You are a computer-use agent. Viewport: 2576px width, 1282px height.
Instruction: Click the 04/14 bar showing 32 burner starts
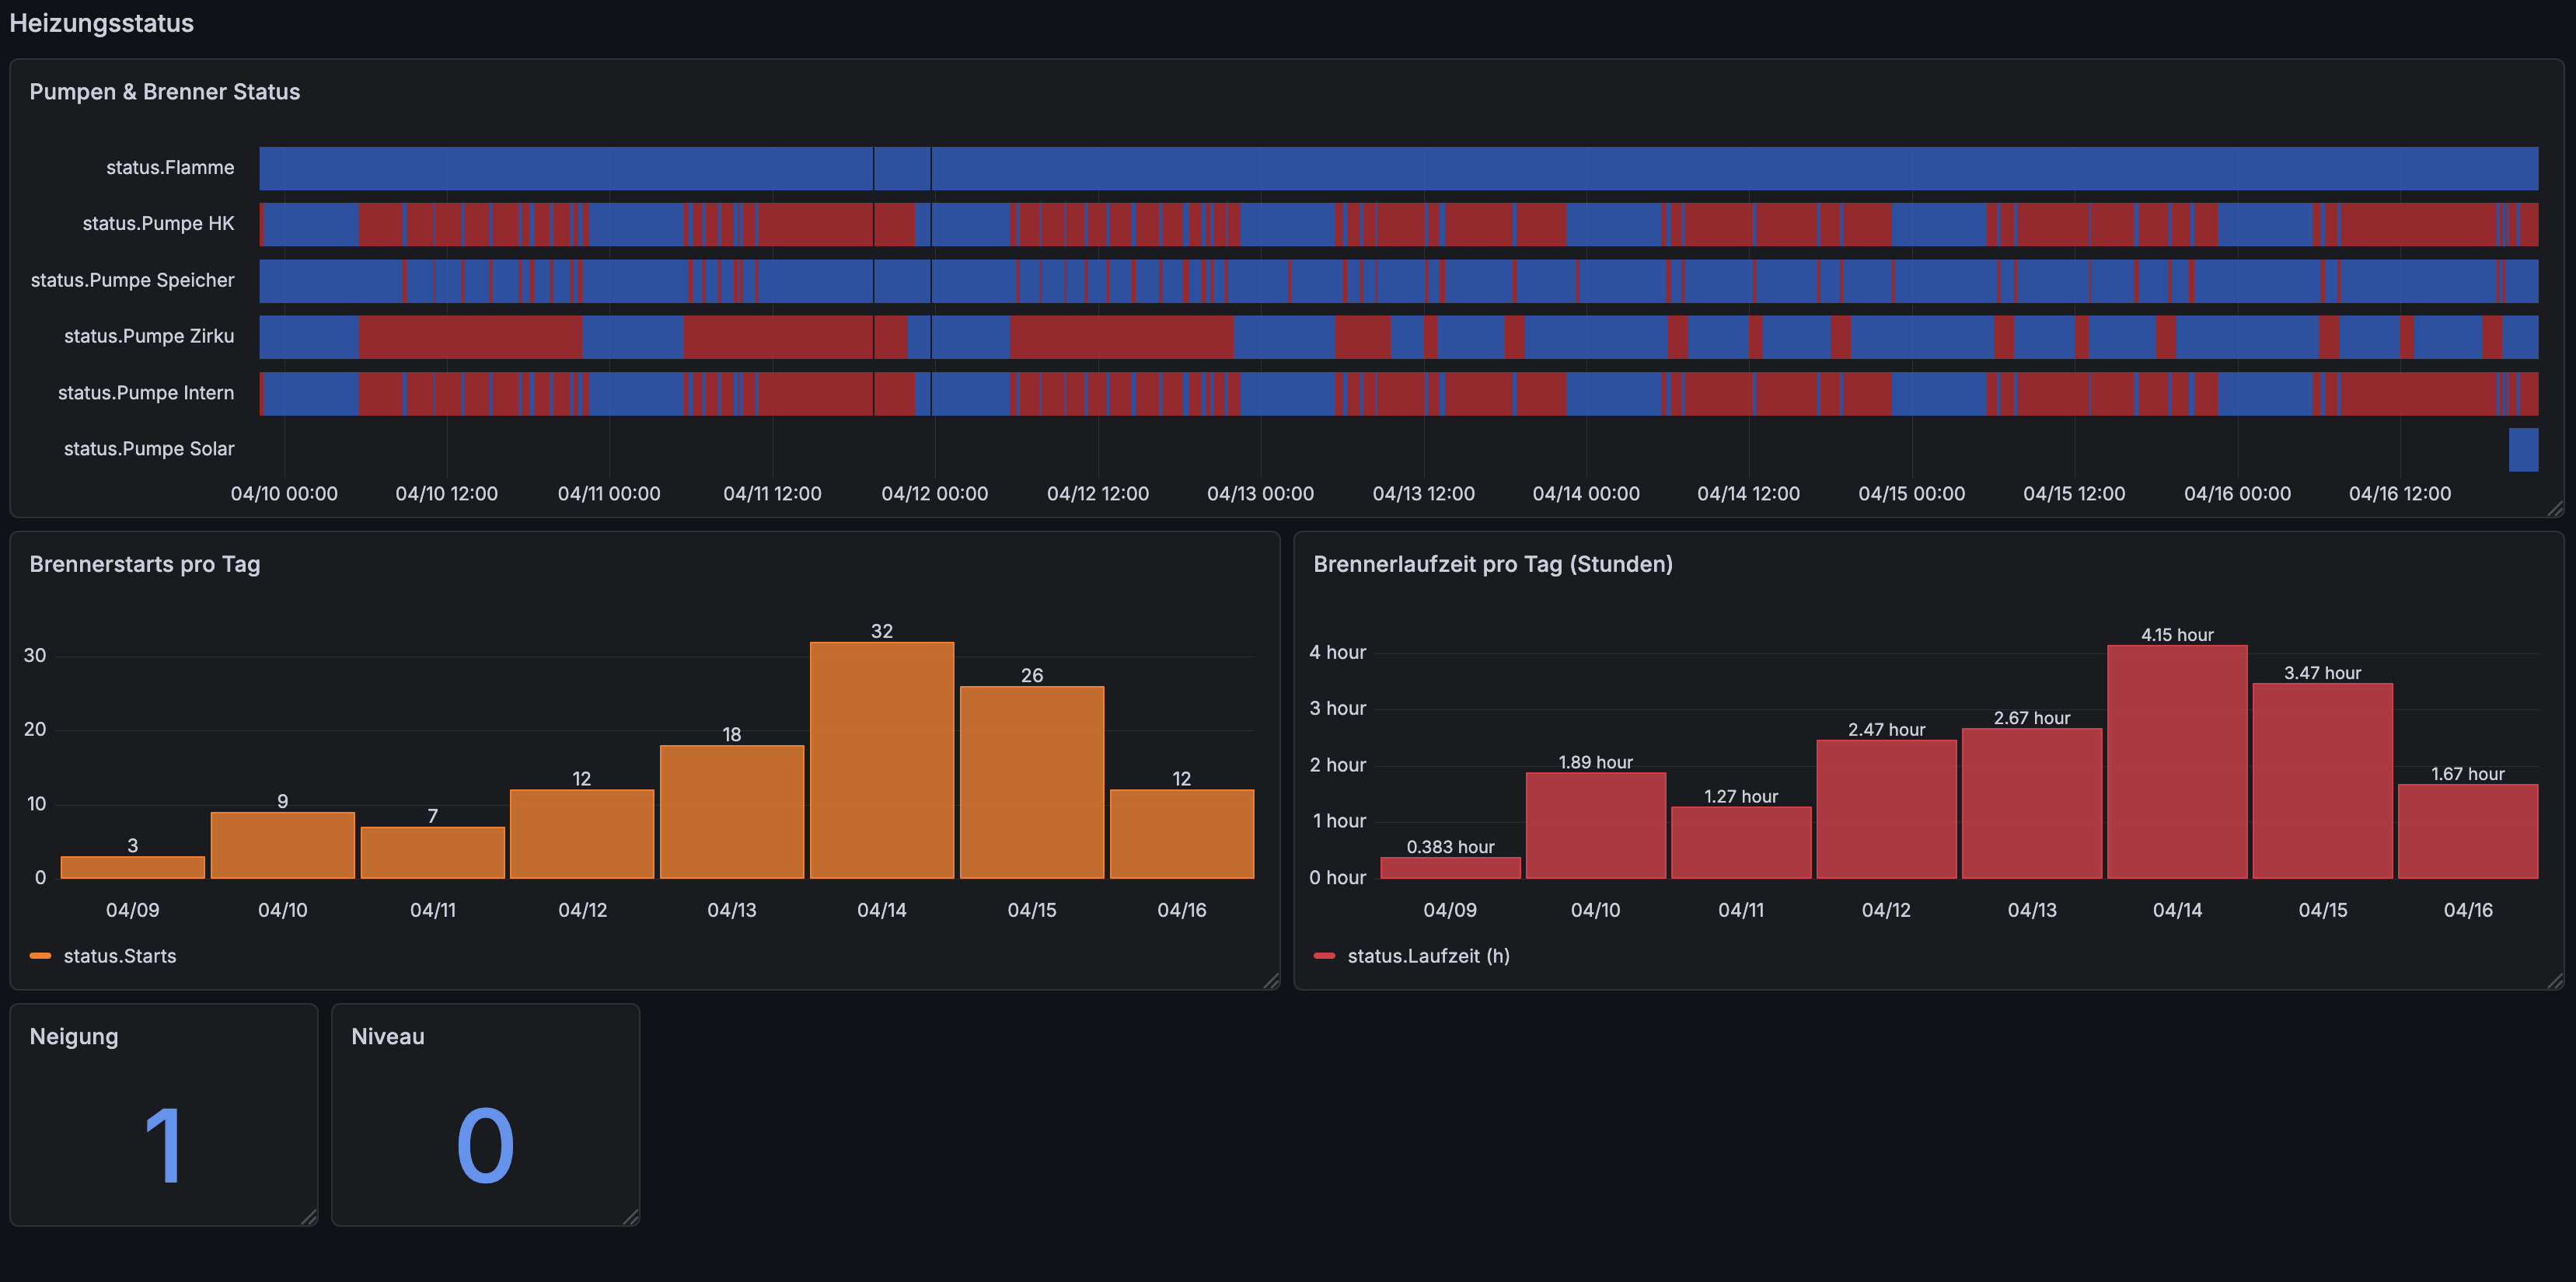881,759
